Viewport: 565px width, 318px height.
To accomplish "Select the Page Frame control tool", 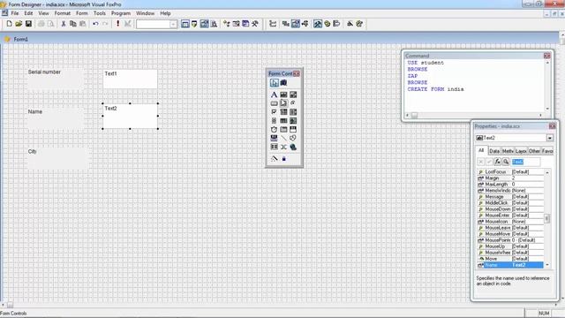I will (283, 129).
